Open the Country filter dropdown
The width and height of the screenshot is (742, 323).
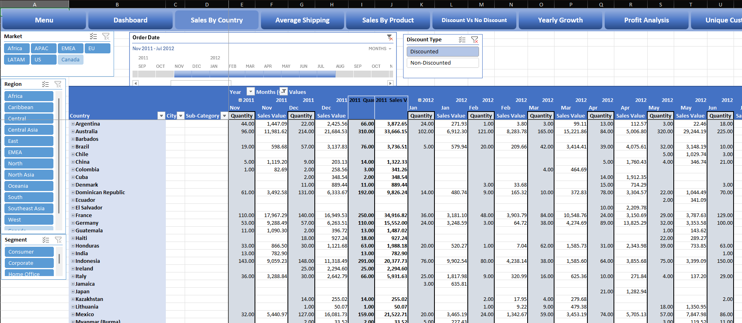pyautogui.click(x=161, y=116)
